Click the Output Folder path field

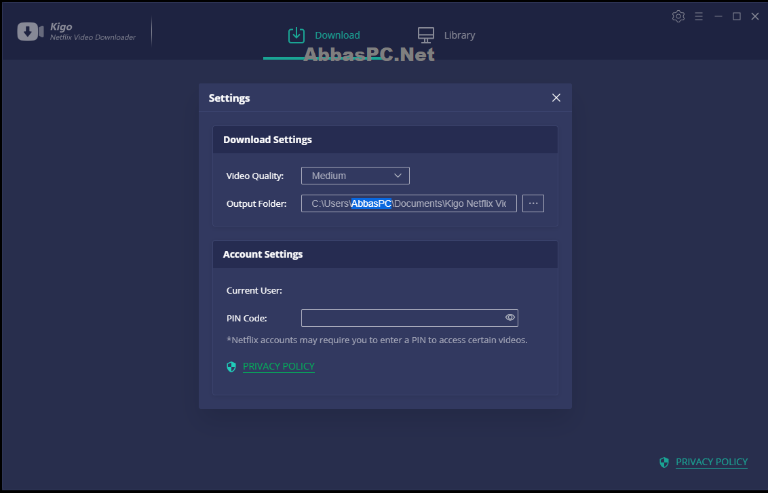(x=409, y=203)
